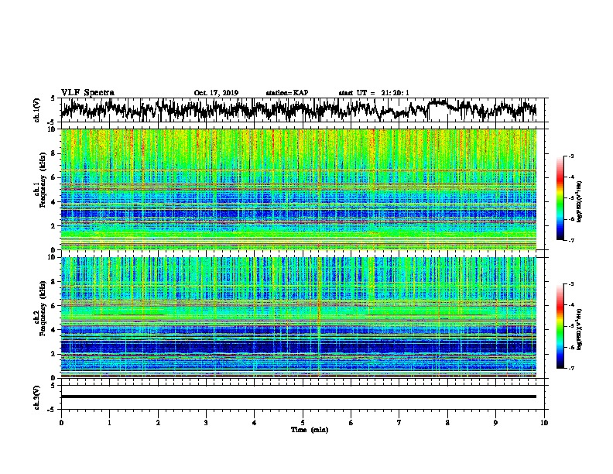Click the ch.2 'Frequency (kHz)' axis label
The image size is (613, 474).
(43, 308)
